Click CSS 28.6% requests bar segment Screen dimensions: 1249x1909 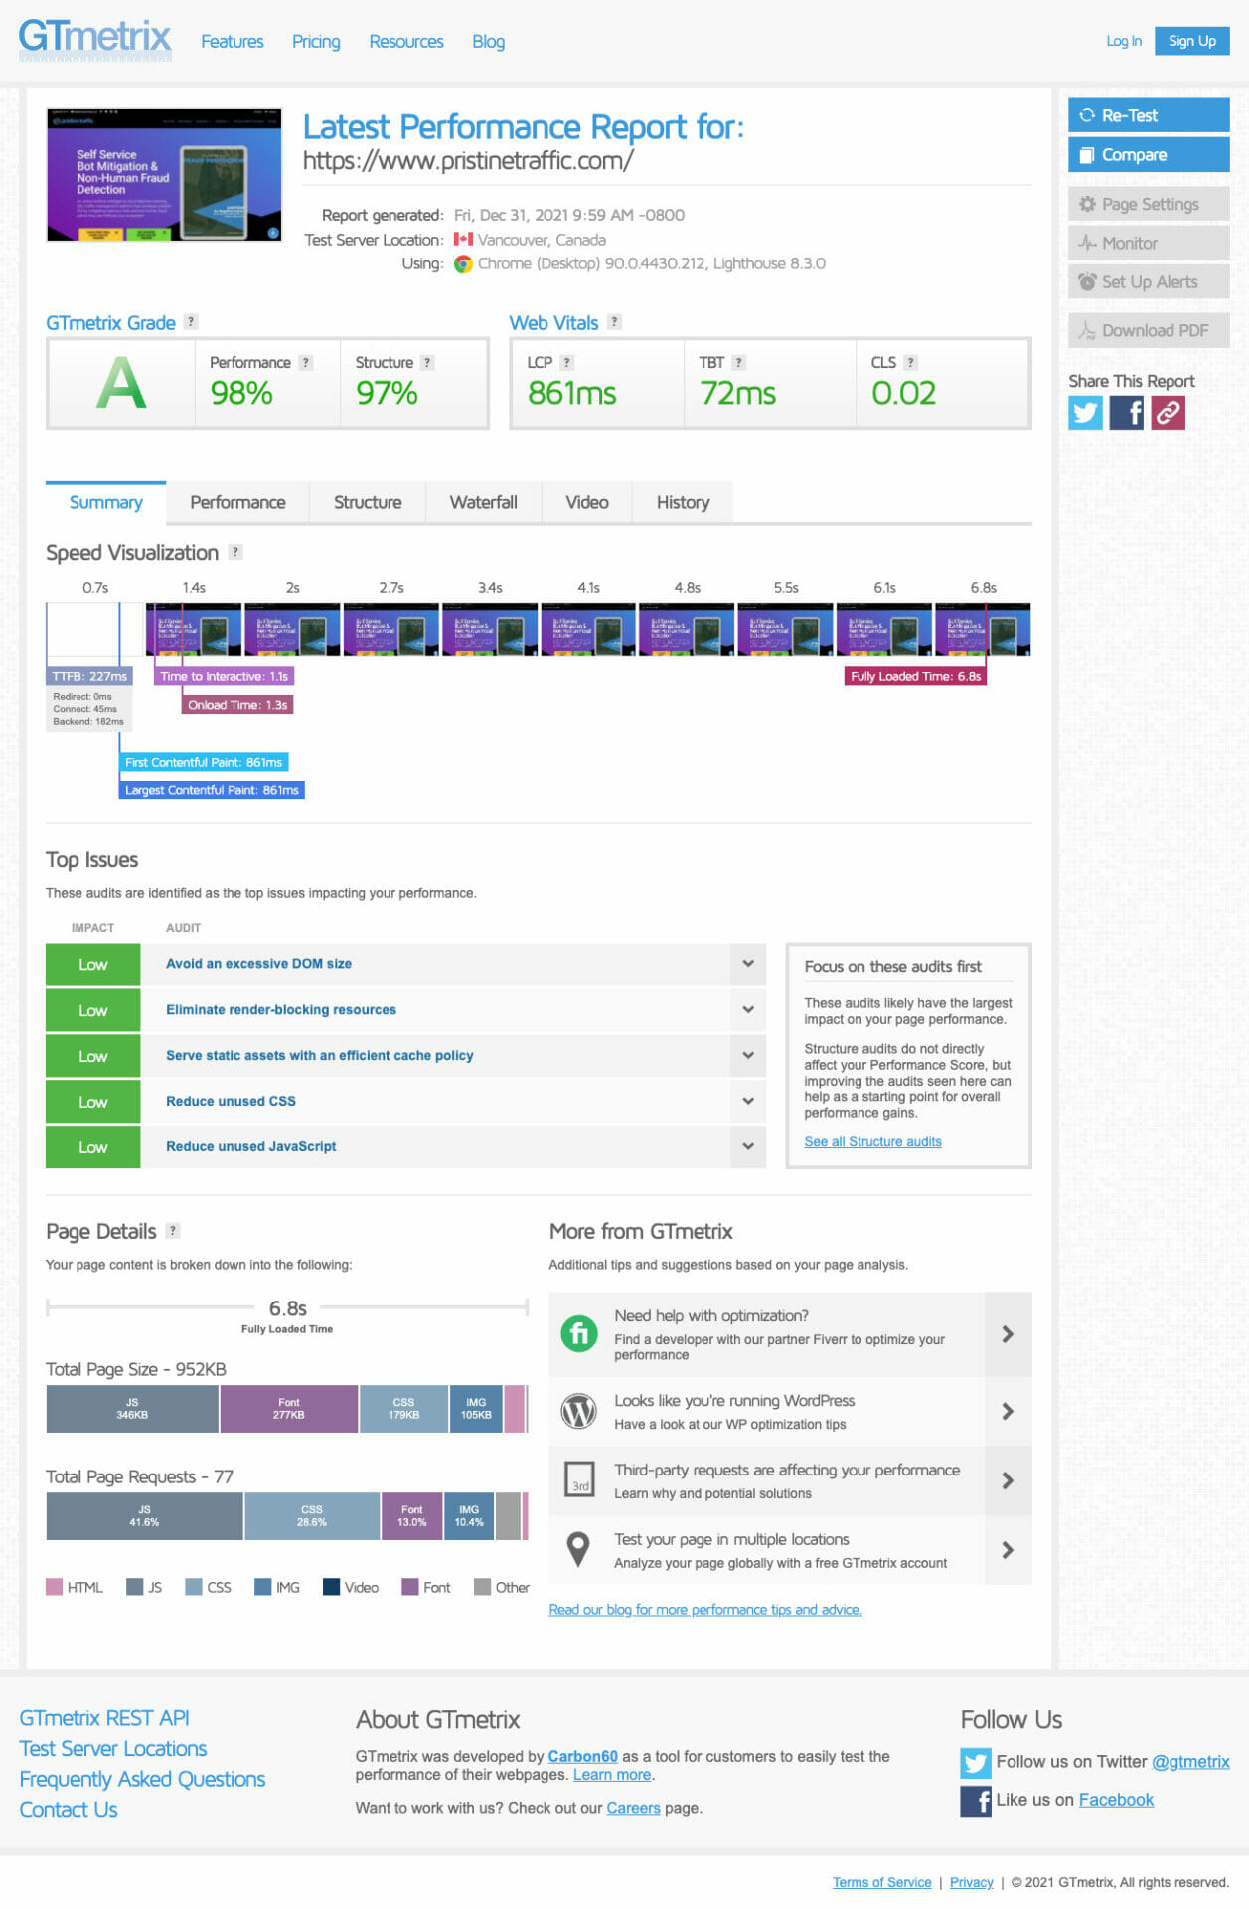click(312, 1516)
